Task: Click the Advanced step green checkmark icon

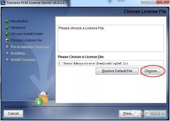Action: point(7,28)
